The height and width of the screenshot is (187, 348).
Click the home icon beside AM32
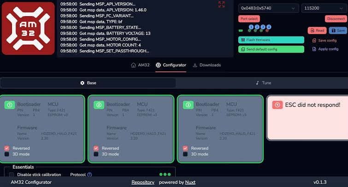point(133,65)
